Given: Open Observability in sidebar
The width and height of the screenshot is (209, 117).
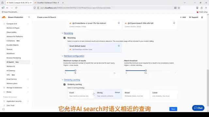Looking at the screenshot, I should pyautogui.click(x=11, y=32).
